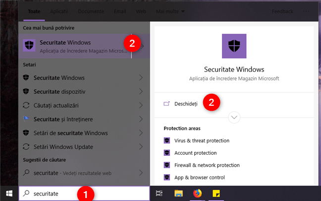Click the large Securitate Windows app tile
Screen dimensions: 321x201
pyautogui.click(x=234, y=46)
